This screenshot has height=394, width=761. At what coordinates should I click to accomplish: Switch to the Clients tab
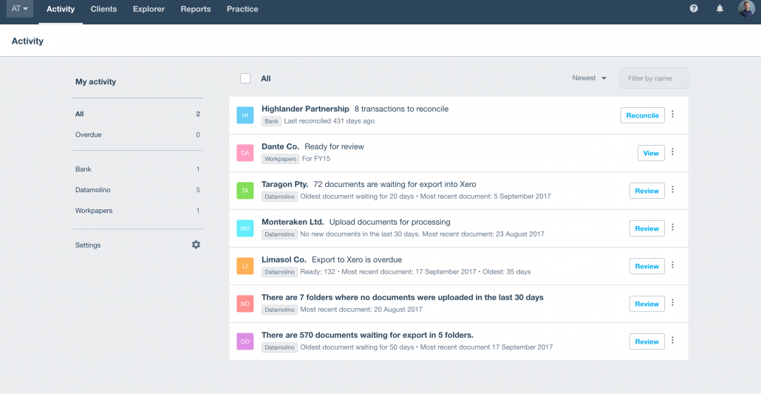pos(104,9)
